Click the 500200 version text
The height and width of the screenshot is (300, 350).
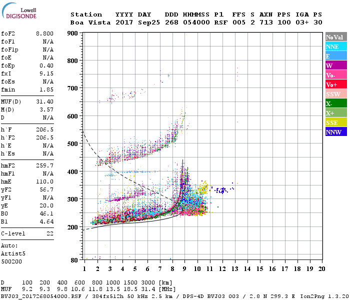click(x=11, y=261)
